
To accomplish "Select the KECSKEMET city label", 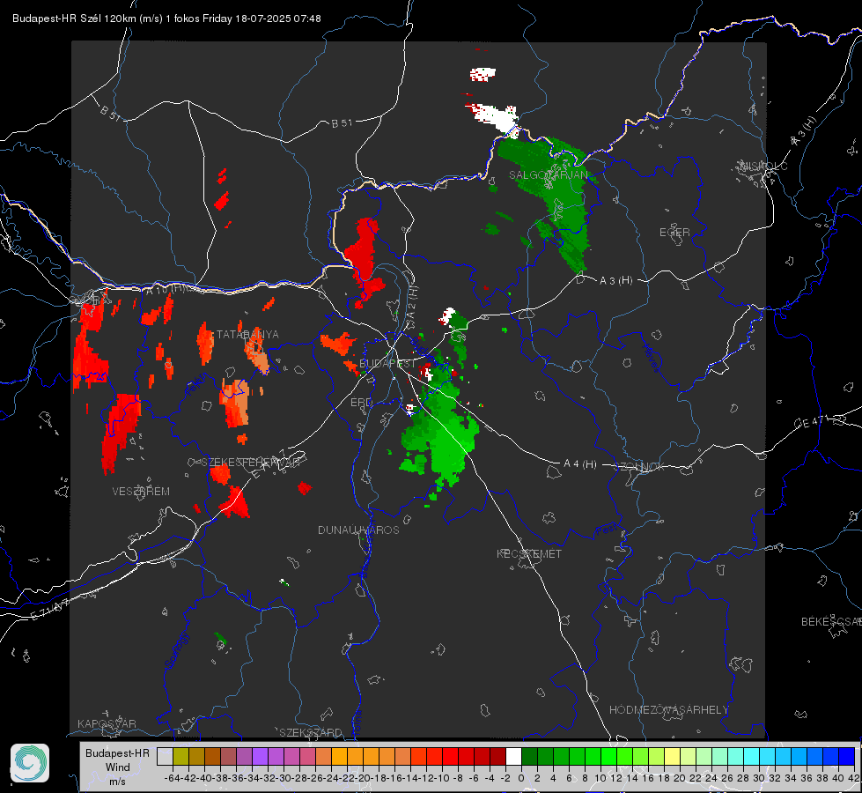I will 529,553.
